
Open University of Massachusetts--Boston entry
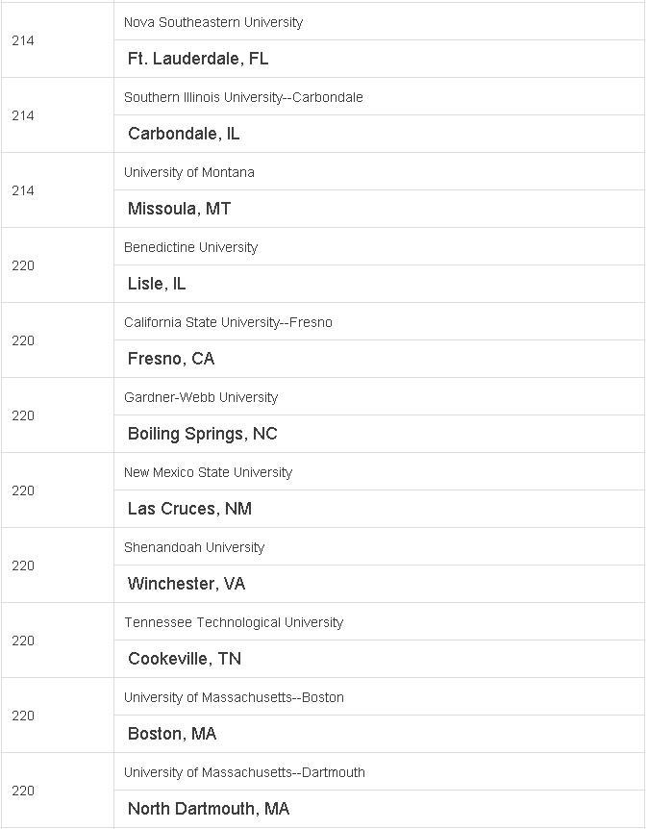coord(234,698)
